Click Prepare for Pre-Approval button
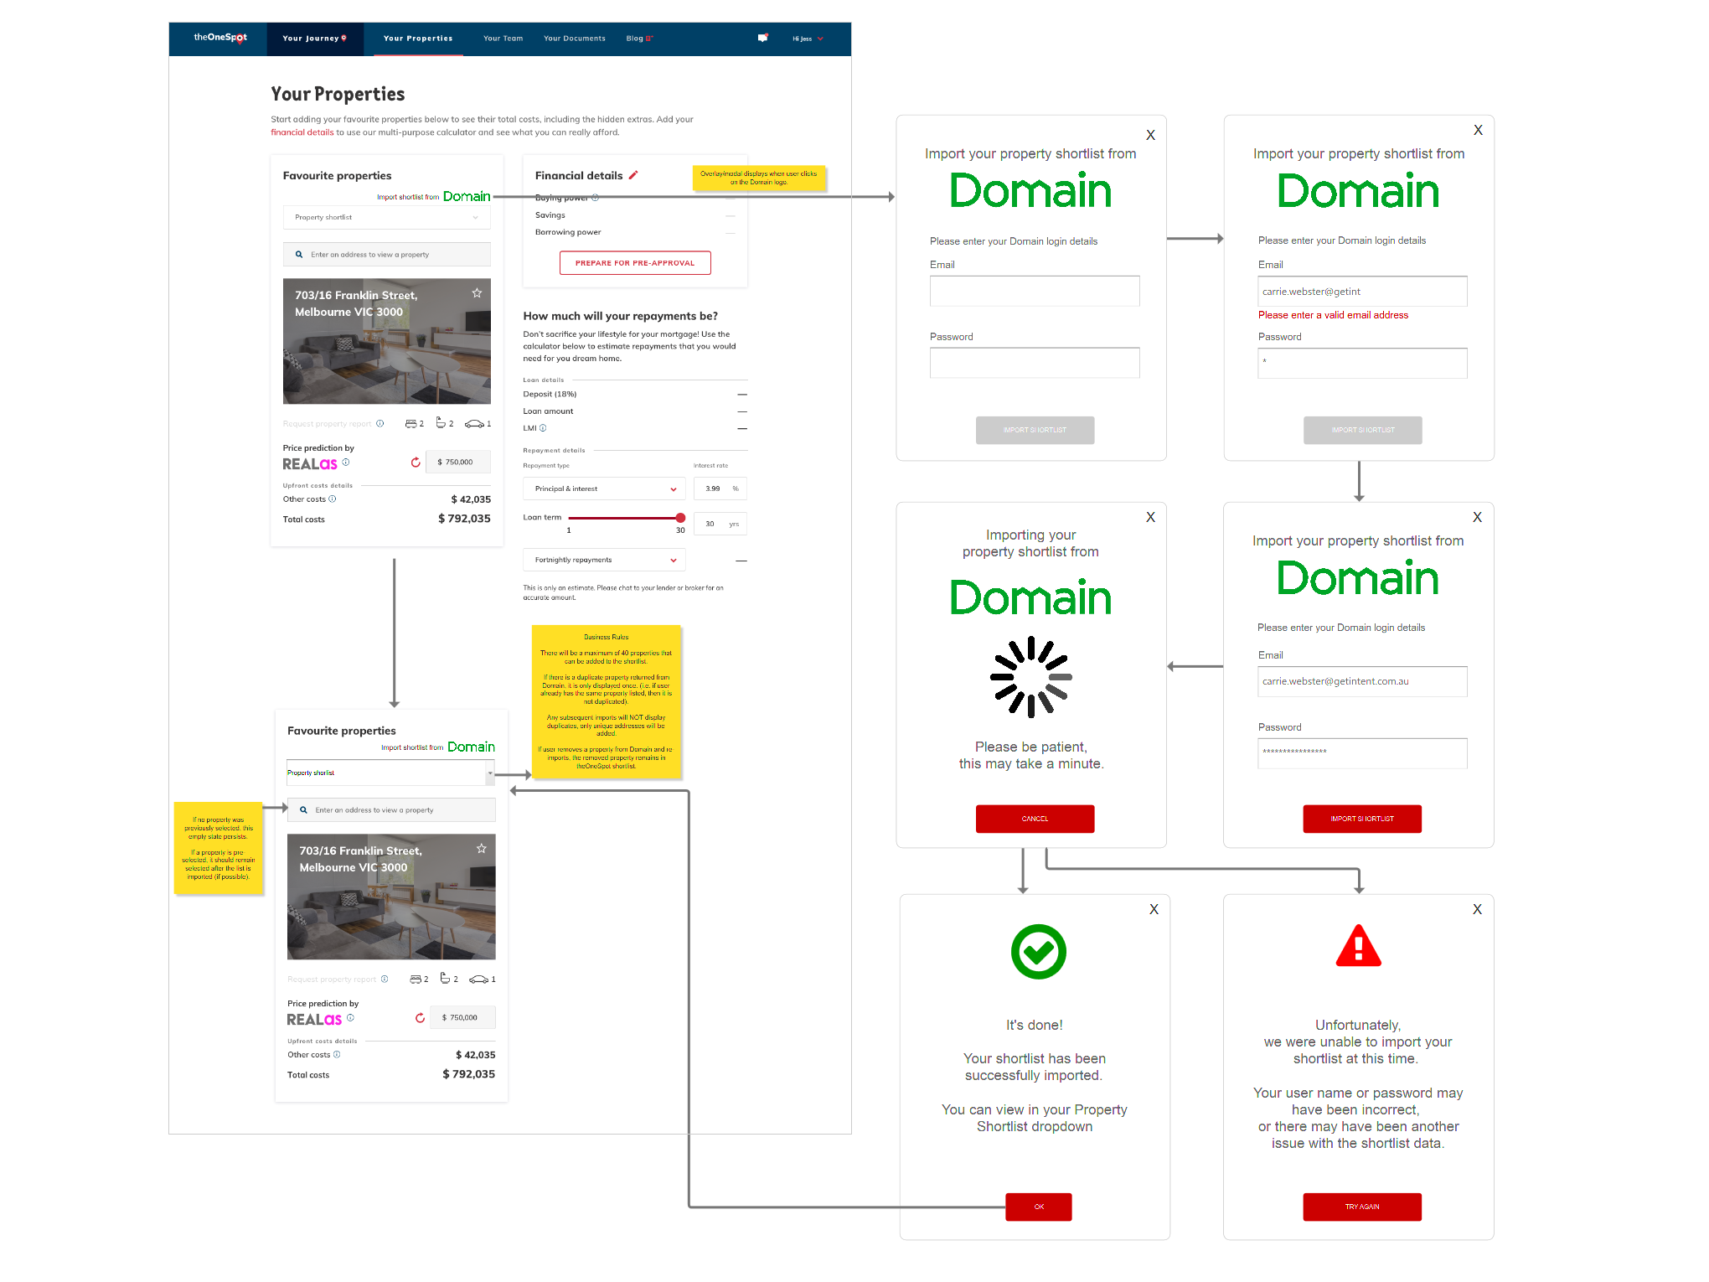1709x1282 pixels. (x=635, y=263)
